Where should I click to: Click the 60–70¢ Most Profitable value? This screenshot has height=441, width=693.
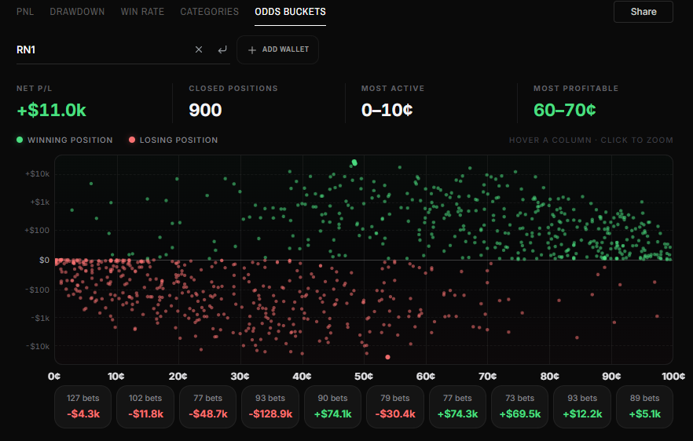[x=564, y=110]
